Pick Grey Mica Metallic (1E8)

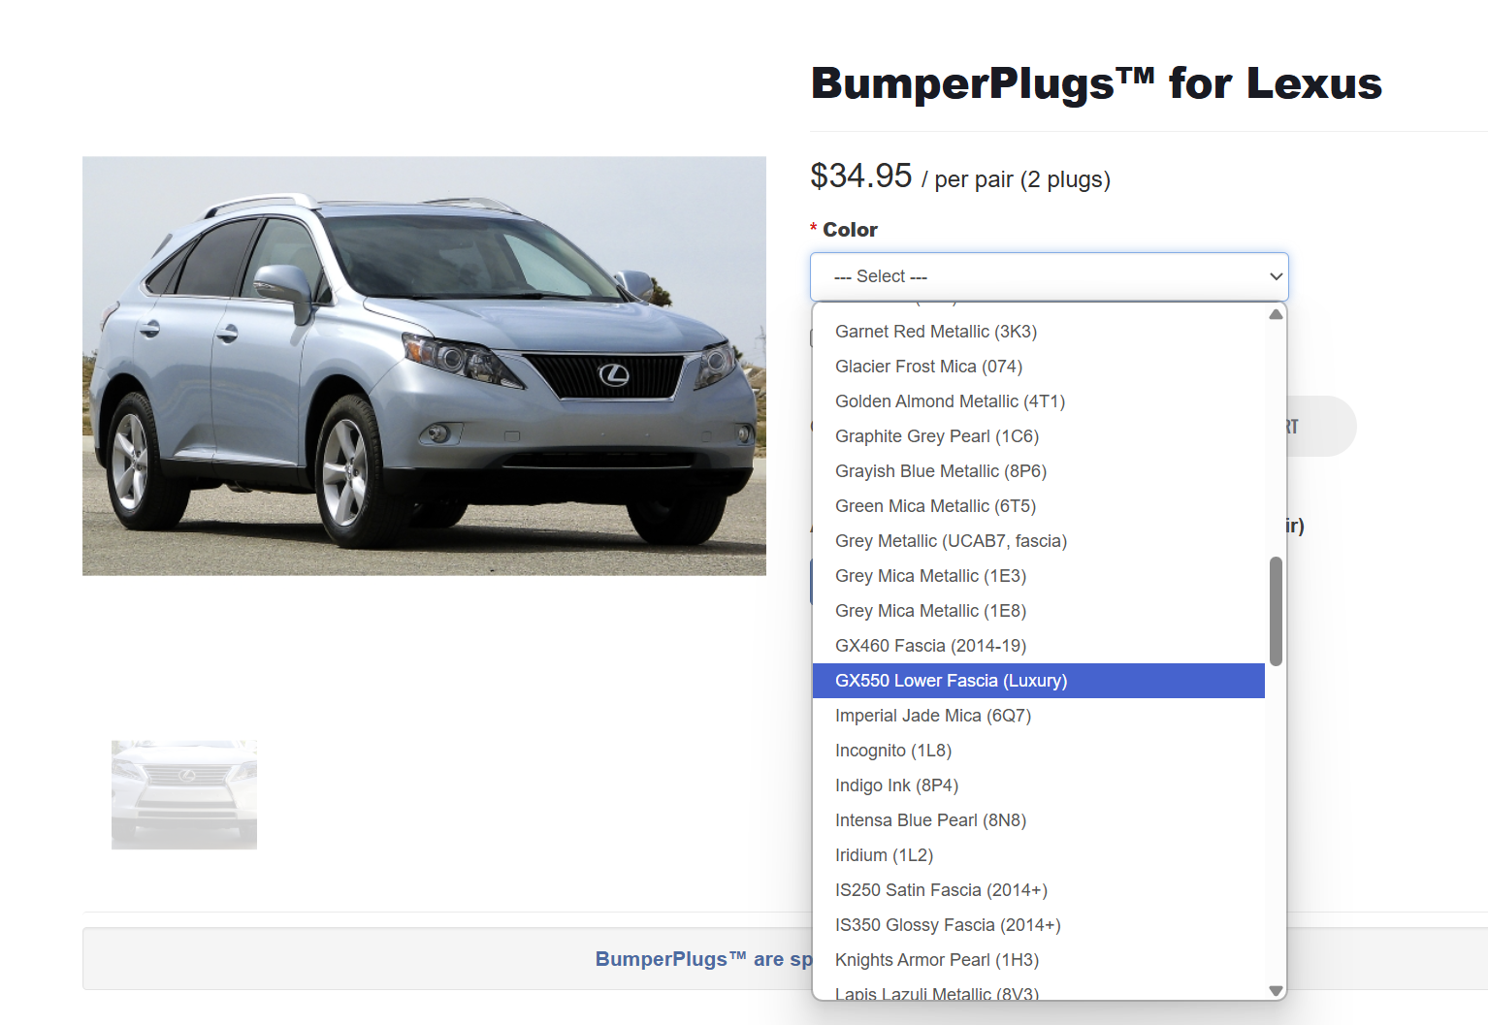(x=1038, y=611)
